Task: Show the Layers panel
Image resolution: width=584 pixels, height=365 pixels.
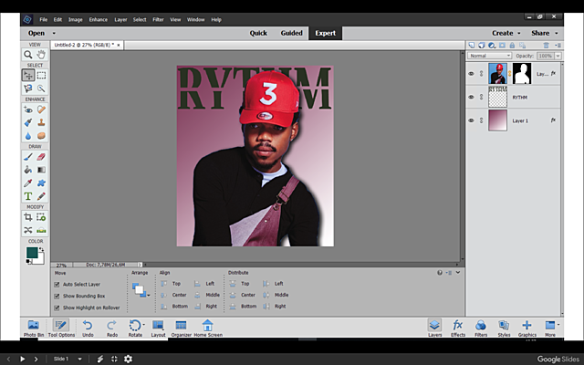Action: (434, 328)
